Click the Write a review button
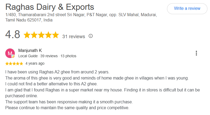This screenshot has width=210, height=115. (187, 8)
